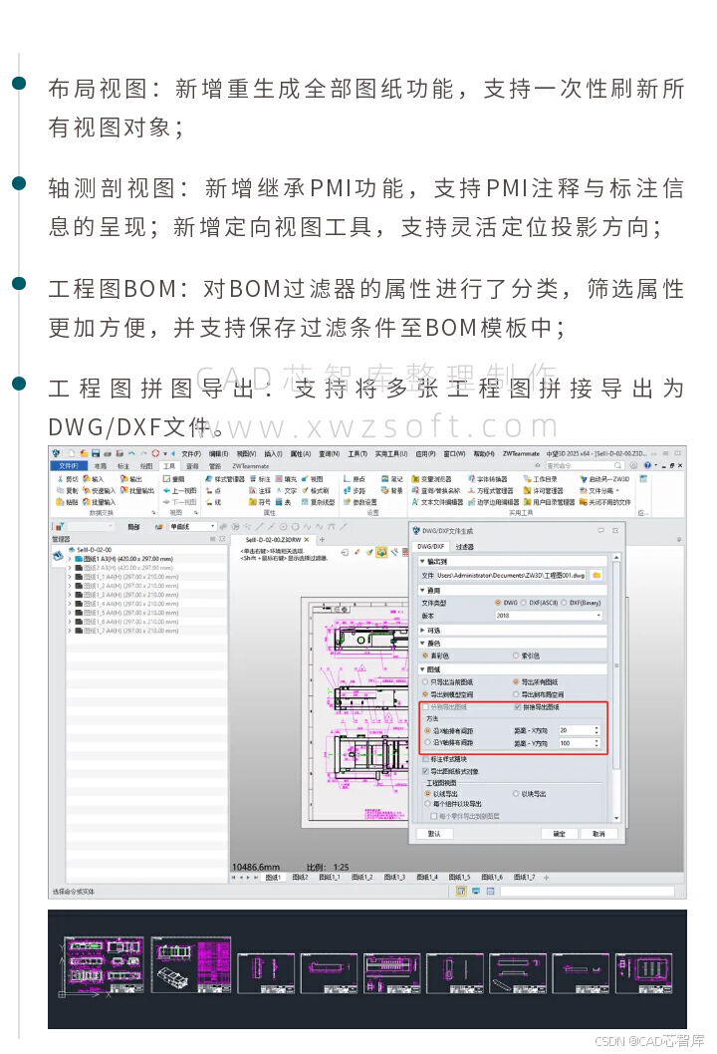Click the save icon in quick access toolbar
Screen dimensions: 717x1054
tap(96, 453)
